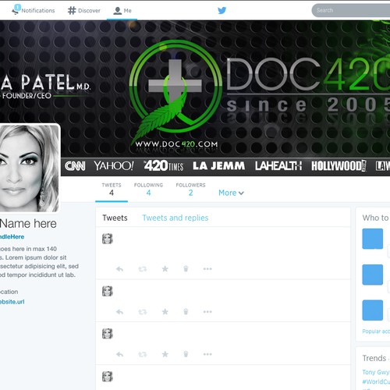Click the Discover hashtag icon
This screenshot has width=390, height=390.
(x=72, y=10)
